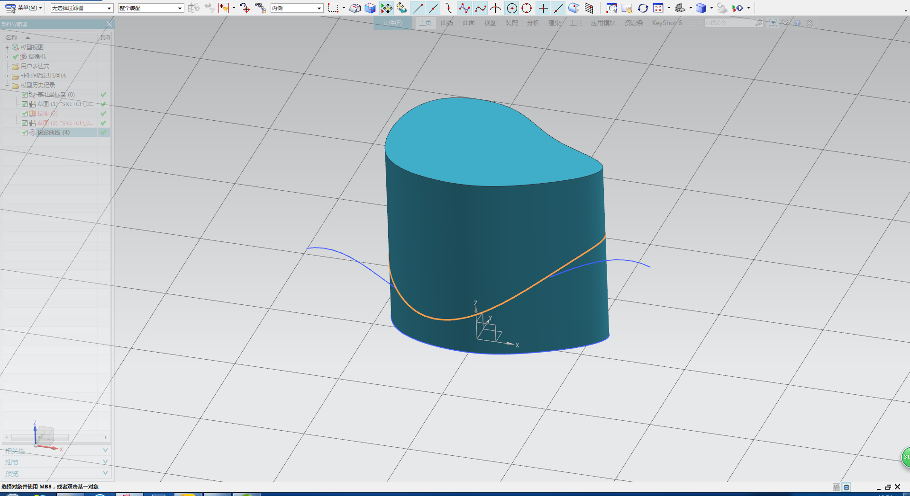Viewport: 910px width, 496px height.
Task: Toggle the end point snap icon
Action: pyautogui.click(x=418, y=8)
